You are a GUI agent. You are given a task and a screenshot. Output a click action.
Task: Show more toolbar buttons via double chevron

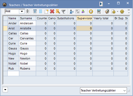(x=129, y=10)
